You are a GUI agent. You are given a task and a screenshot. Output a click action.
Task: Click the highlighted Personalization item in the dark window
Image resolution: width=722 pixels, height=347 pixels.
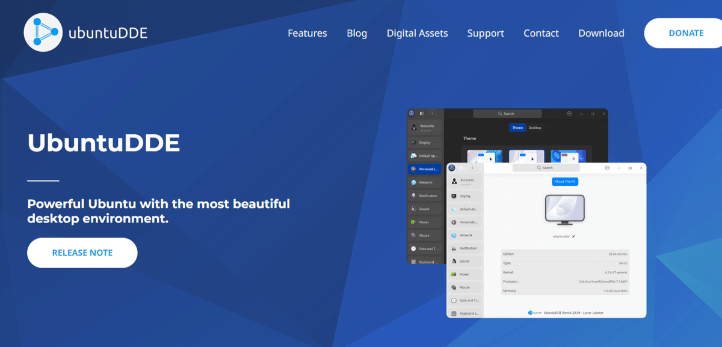[x=425, y=169]
